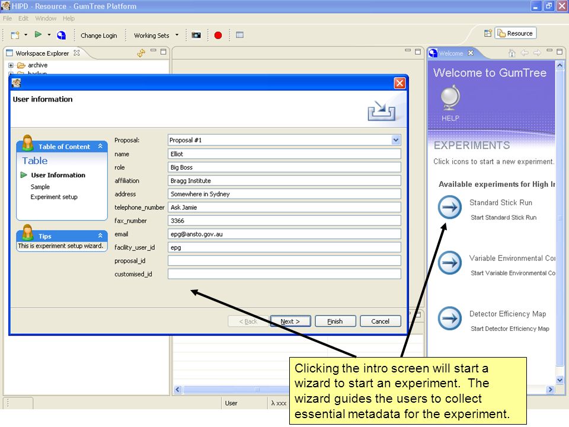The height and width of the screenshot is (427, 569).
Task: Collapse the Tips section
Action: (x=100, y=235)
